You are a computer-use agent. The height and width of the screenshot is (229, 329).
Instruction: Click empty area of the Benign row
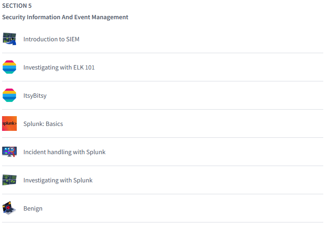point(205,209)
